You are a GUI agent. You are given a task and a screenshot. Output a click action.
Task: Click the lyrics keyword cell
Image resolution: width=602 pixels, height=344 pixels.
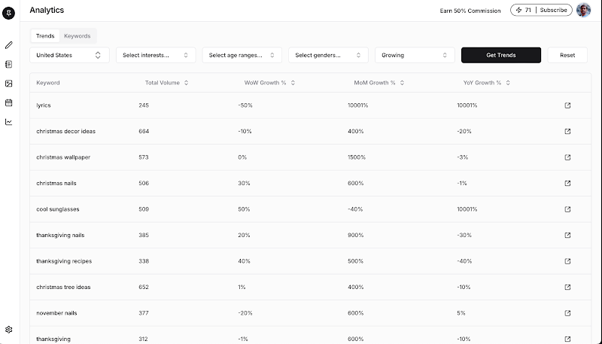coord(44,105)
